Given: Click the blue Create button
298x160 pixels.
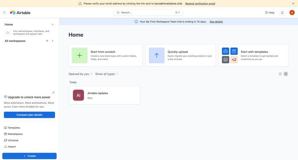Looking at the screenshot, I should coord(29,156).
